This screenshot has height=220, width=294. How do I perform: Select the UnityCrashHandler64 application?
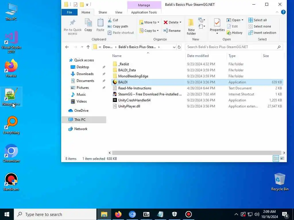tap(197, 100)
